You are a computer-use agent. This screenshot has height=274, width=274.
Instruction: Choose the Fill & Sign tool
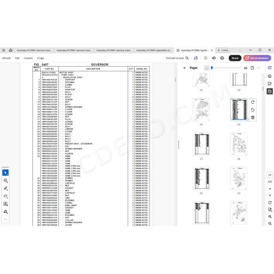(5, 212)
